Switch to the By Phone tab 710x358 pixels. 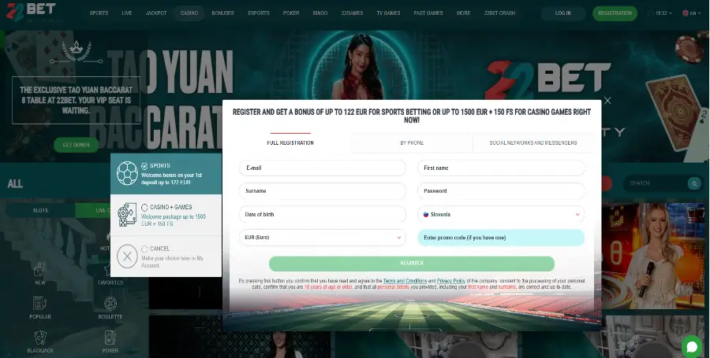(412, 142)
